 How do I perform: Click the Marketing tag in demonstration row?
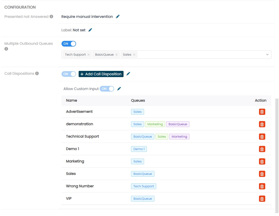coord(155,124)
